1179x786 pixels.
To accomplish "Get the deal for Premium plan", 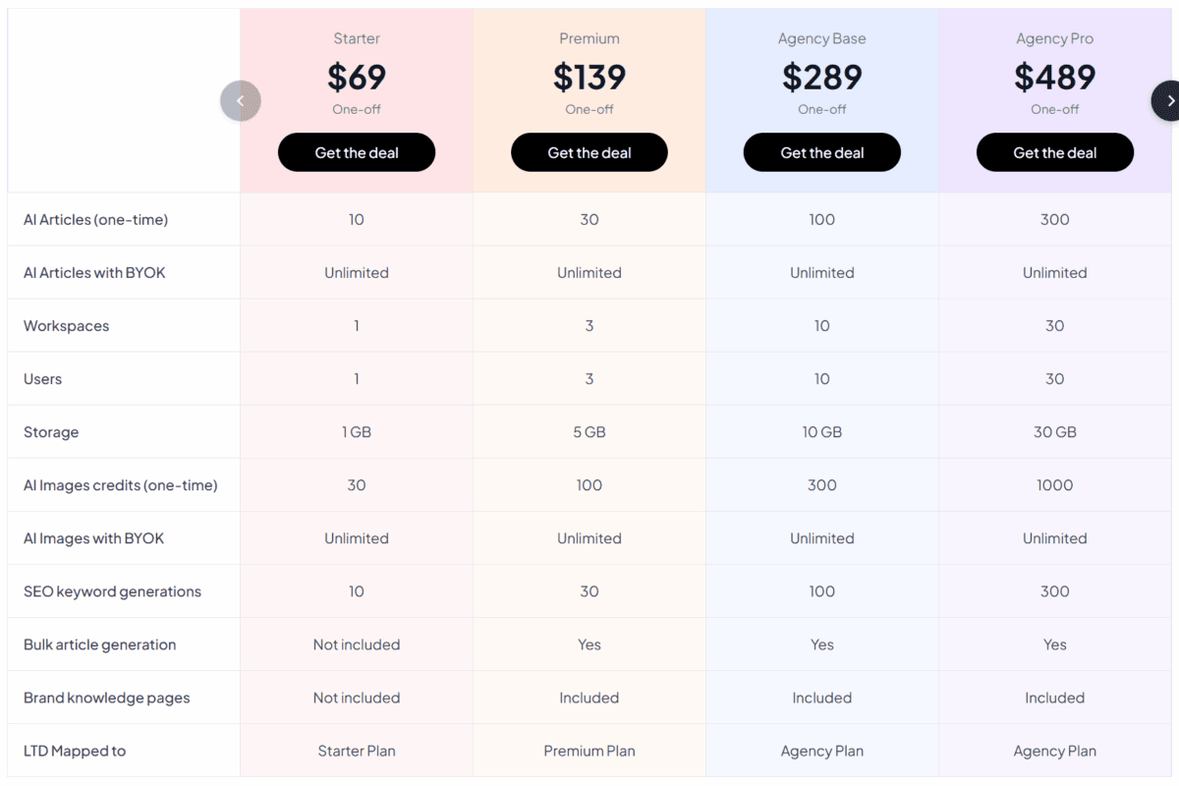I will (x=589, y=152).
